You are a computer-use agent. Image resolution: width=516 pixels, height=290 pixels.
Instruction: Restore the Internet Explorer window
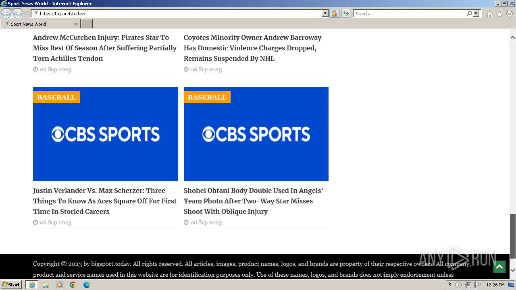(504, 4)
